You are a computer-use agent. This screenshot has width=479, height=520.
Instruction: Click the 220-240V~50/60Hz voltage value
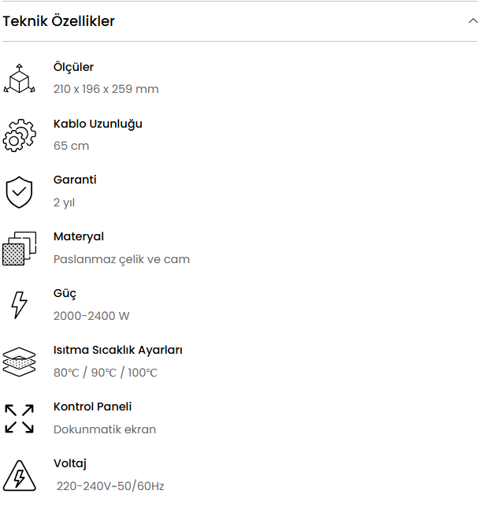point(110,486)
